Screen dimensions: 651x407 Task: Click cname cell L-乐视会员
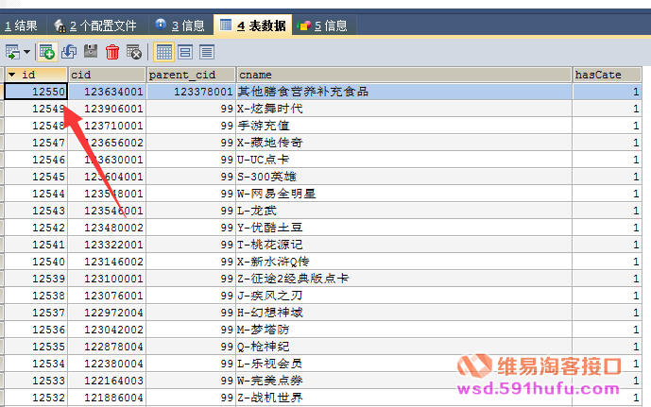(x=404, y=364)
